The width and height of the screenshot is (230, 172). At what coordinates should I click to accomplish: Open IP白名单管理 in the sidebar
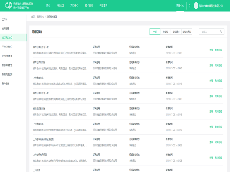coord(7,56)
